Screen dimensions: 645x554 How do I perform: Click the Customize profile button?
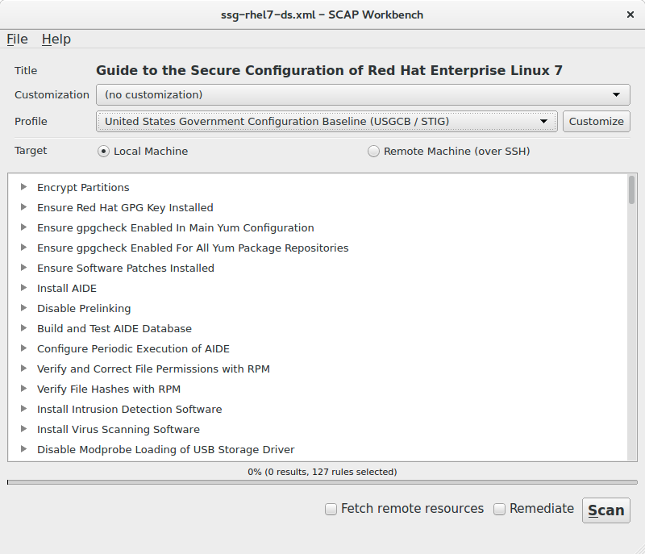(597, 121)
